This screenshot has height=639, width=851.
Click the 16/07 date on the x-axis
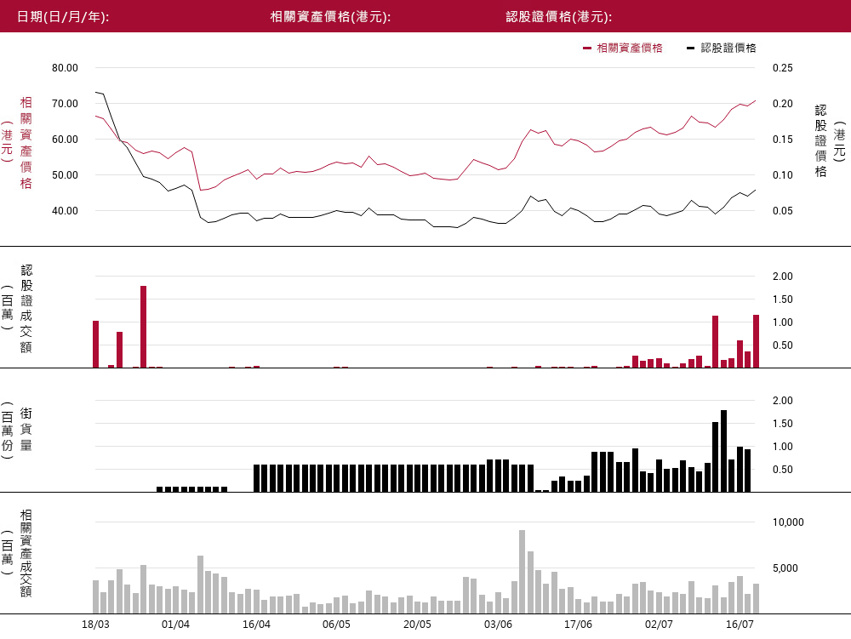(740, 625)
